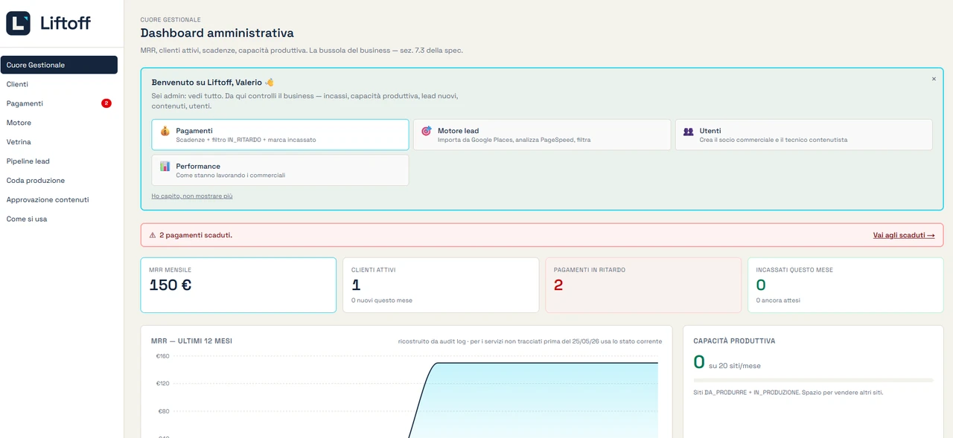The image size is (953, 438).
Task: Open Pipeline lead in the sidebar
Action: (59, 161)
